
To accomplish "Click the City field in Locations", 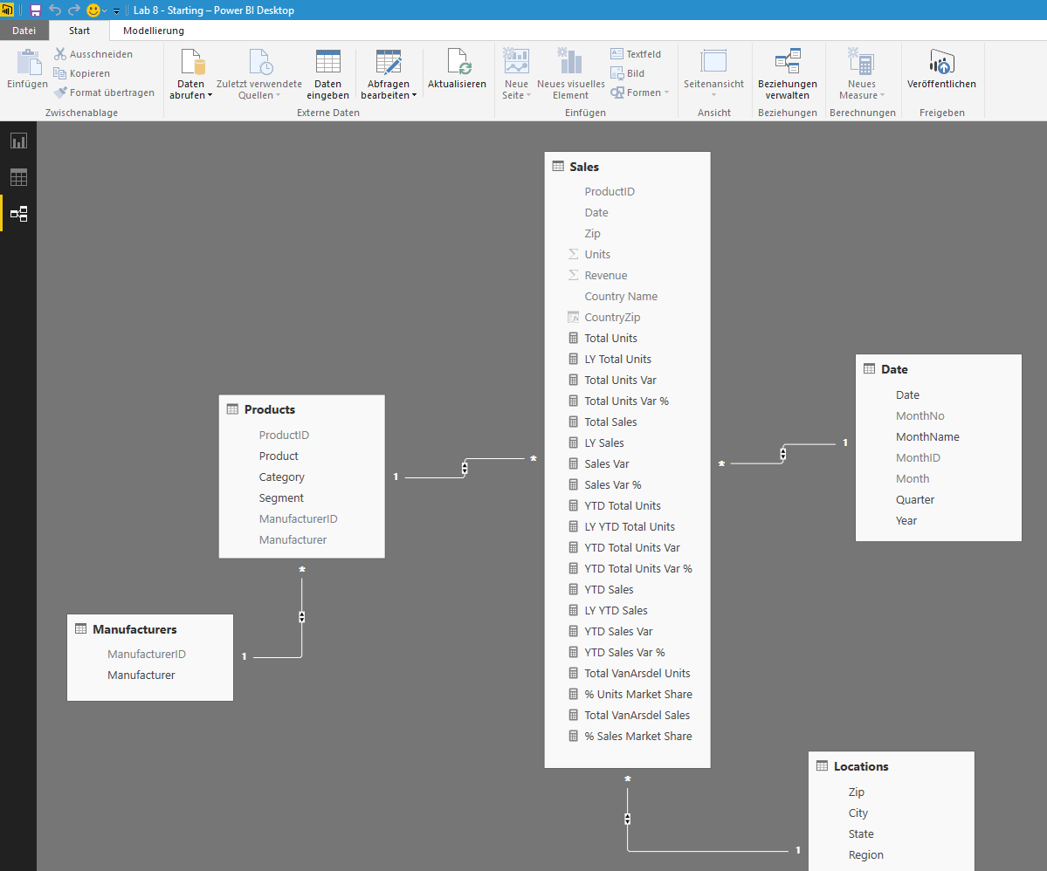I will pyautogui.click(x=858, y=813).
